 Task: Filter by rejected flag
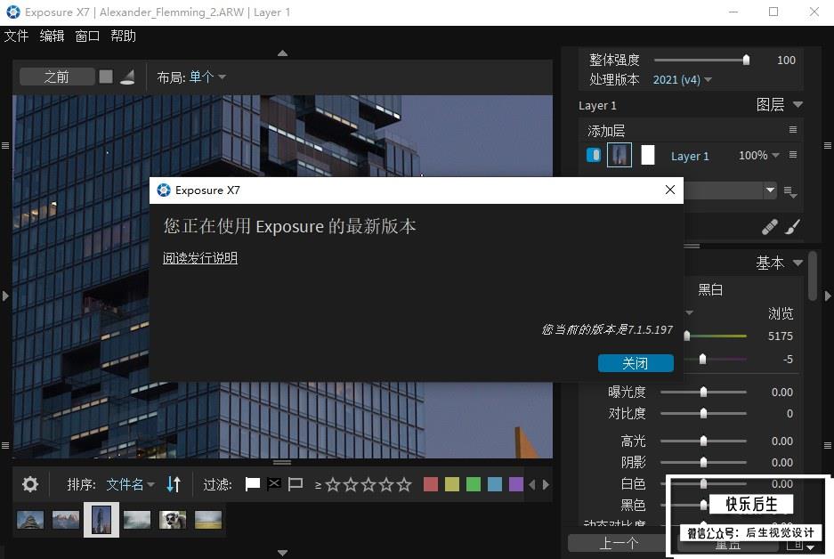pos(274,483)
